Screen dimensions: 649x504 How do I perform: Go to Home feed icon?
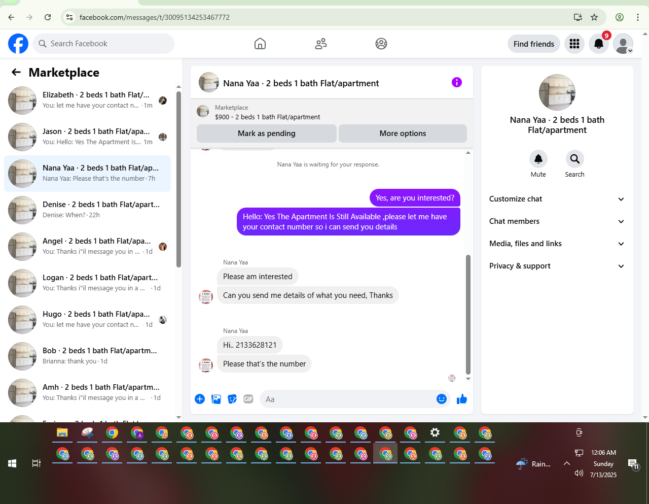[260, 44]
